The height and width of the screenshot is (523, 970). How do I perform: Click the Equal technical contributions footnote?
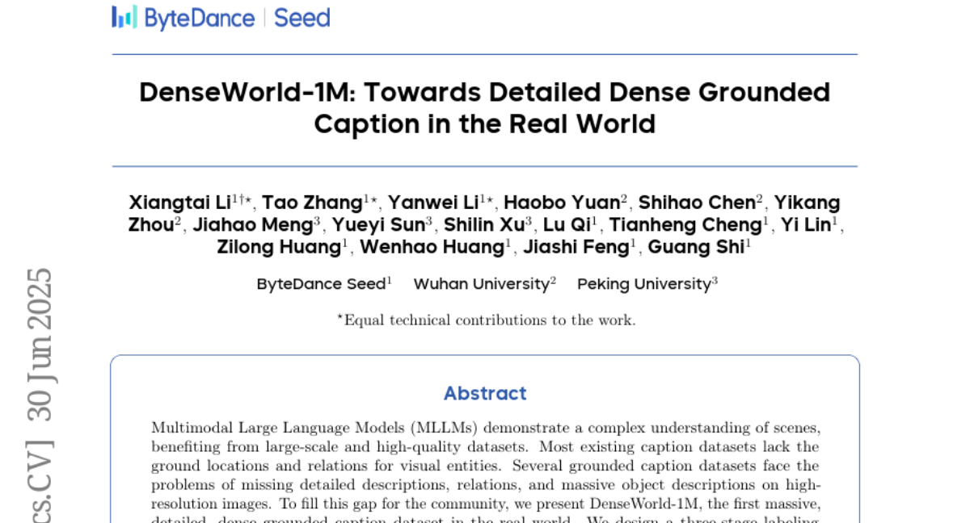[x=486, y=320]
